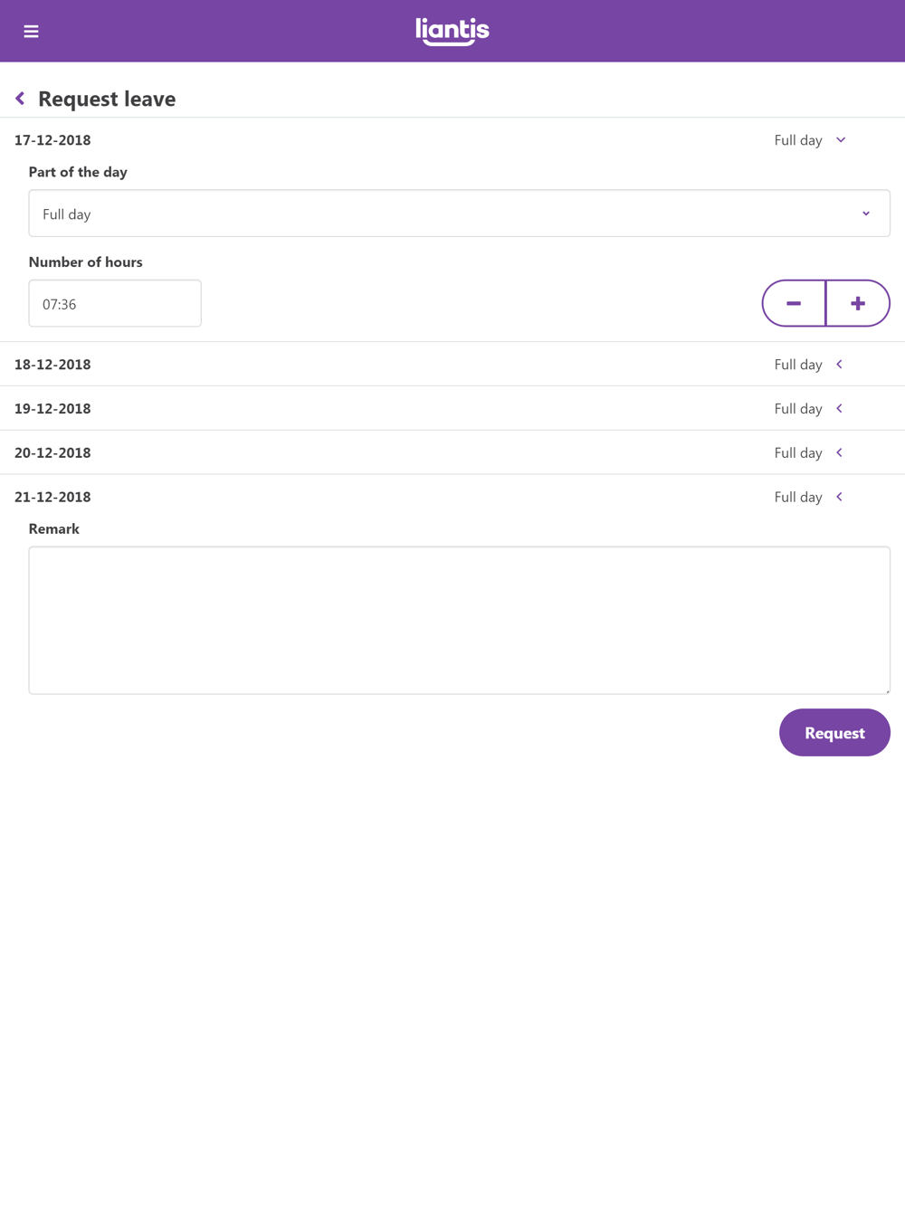Screen dimensions: 905x1207
Task: Expand the 18-12-2018 chevron
Action: [x=840, y=365]
